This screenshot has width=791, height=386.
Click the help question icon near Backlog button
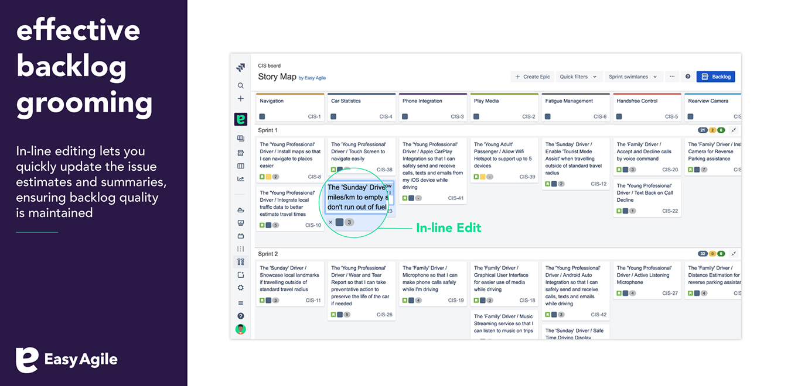(688, 77)
